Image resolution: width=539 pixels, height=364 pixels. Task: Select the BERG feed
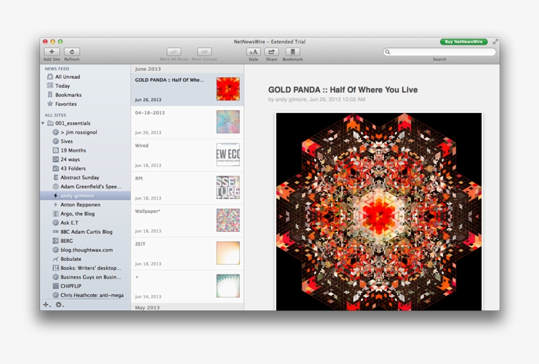(x=85, y=240)
